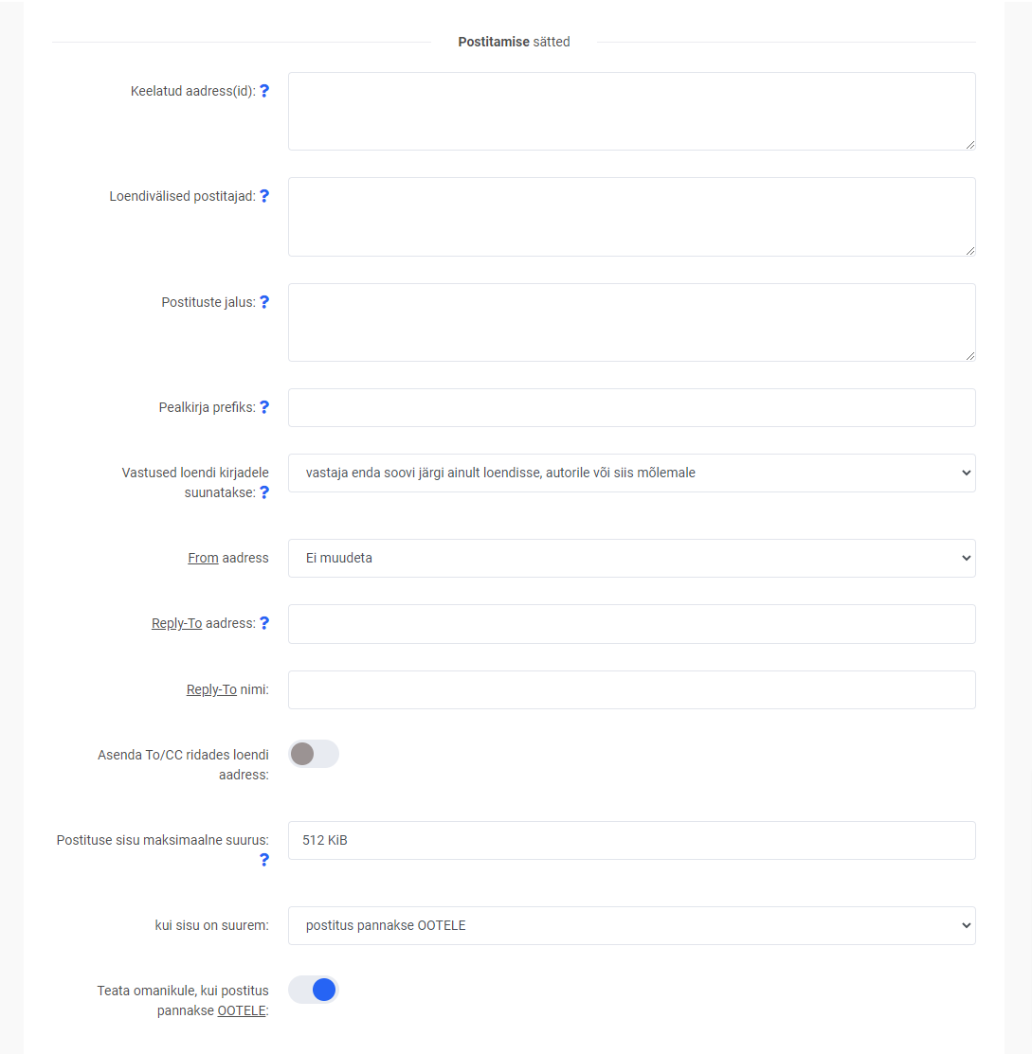Click help icon under Vastused loendi kirjadele suunatakse

[264, 492]
